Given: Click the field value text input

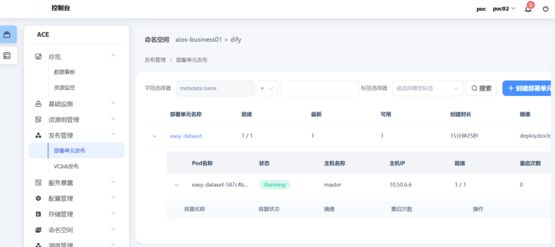Looking at the screenshot, I should (320, 88).
